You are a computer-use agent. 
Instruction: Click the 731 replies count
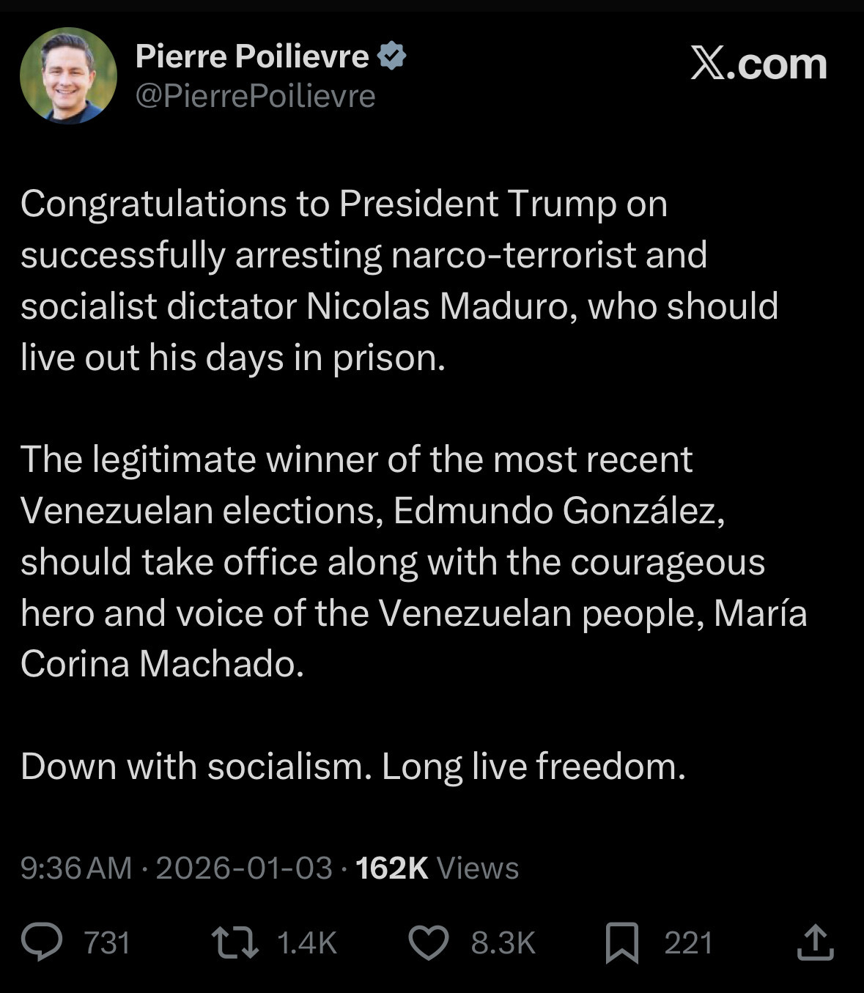(x=107, y=942)
